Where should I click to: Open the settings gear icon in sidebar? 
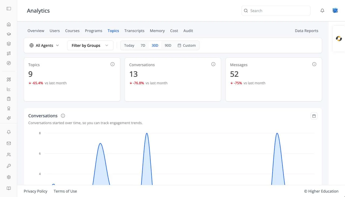point(9,177)
